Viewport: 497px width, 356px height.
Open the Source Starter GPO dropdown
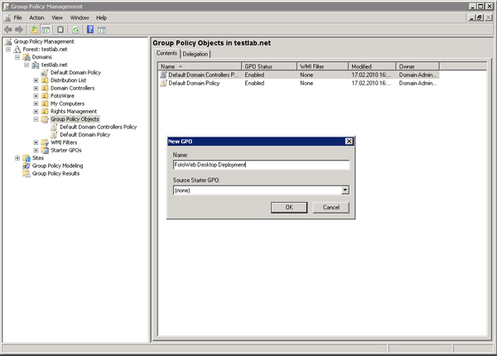[345, 190]
